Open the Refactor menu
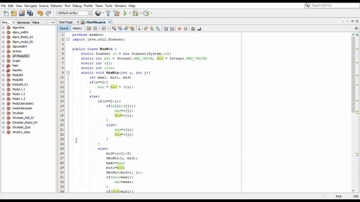 pos(56,6)
